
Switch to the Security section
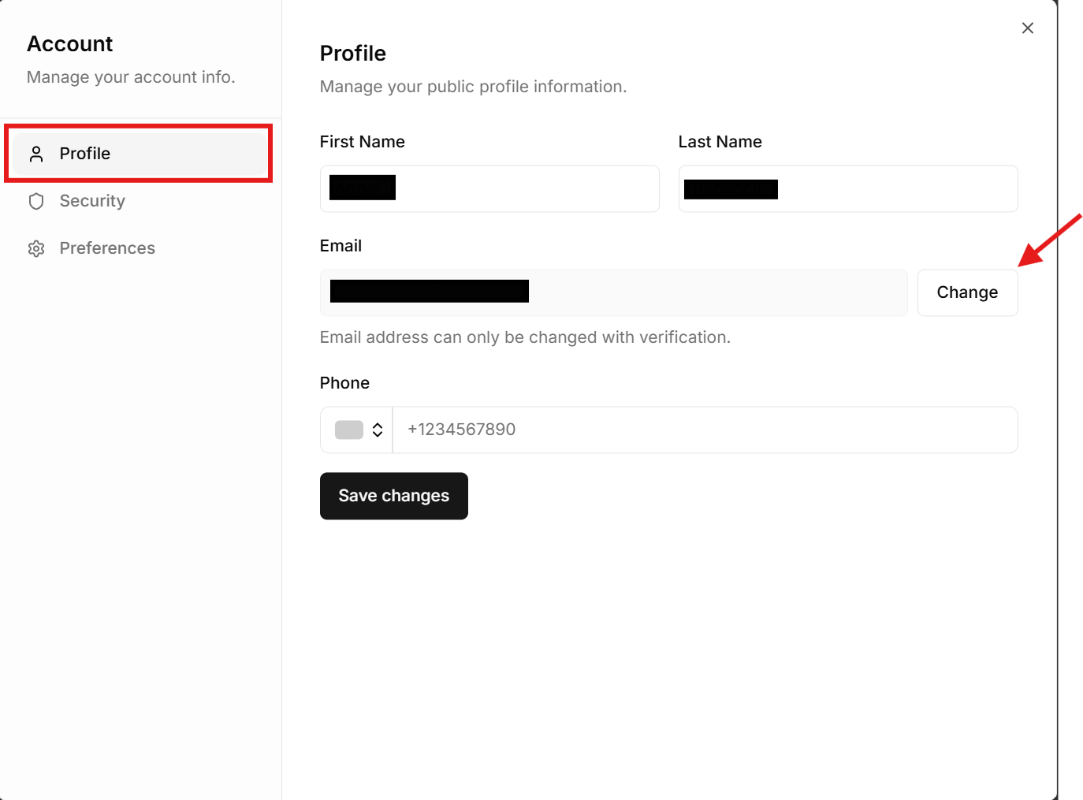tap(92, 201)
